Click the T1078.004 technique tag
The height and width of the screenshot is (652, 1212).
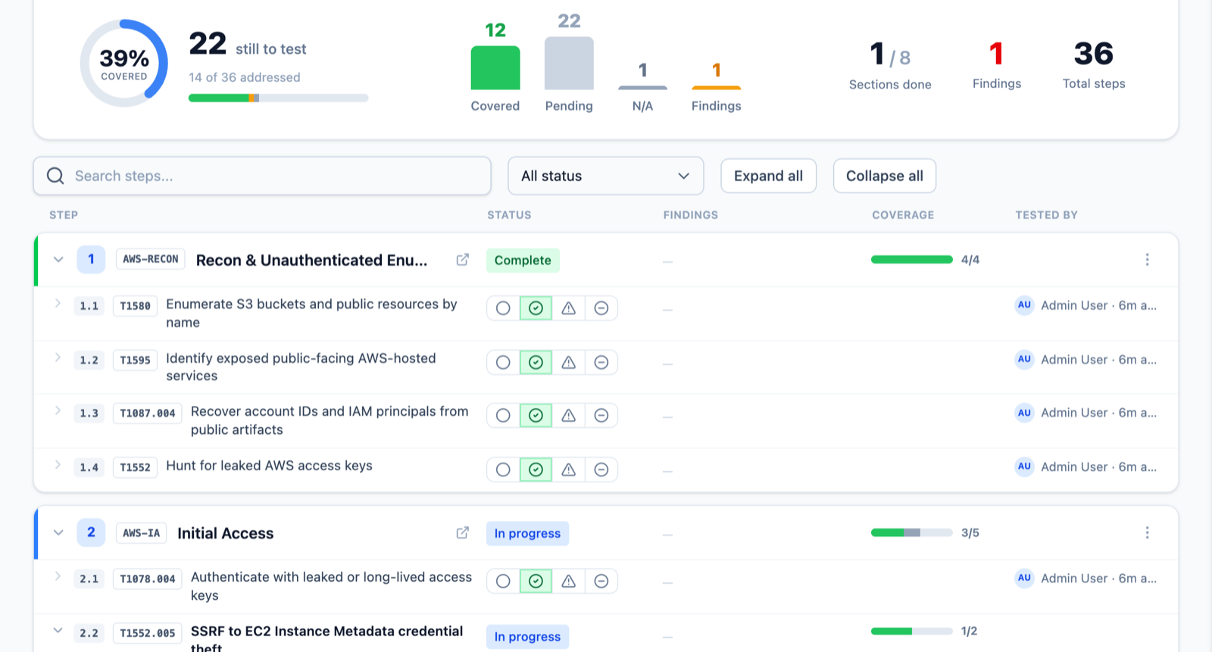(x=148, y=579)
